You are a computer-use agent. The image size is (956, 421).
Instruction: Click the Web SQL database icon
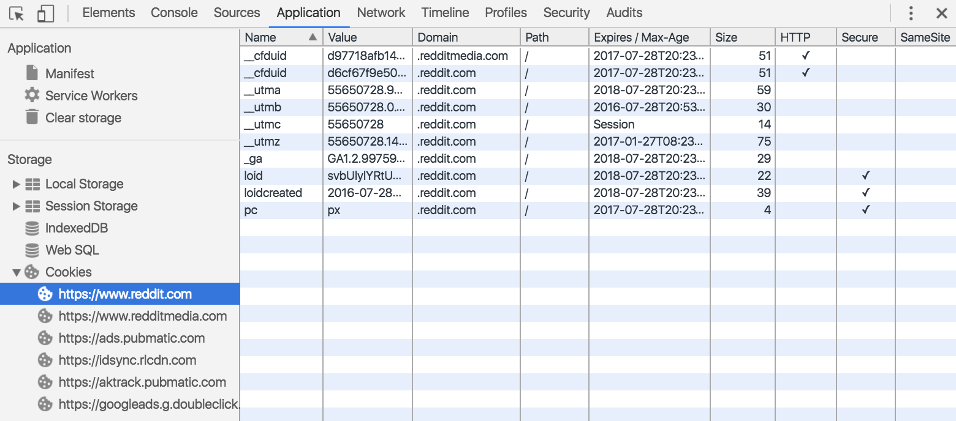coord(32,250)
